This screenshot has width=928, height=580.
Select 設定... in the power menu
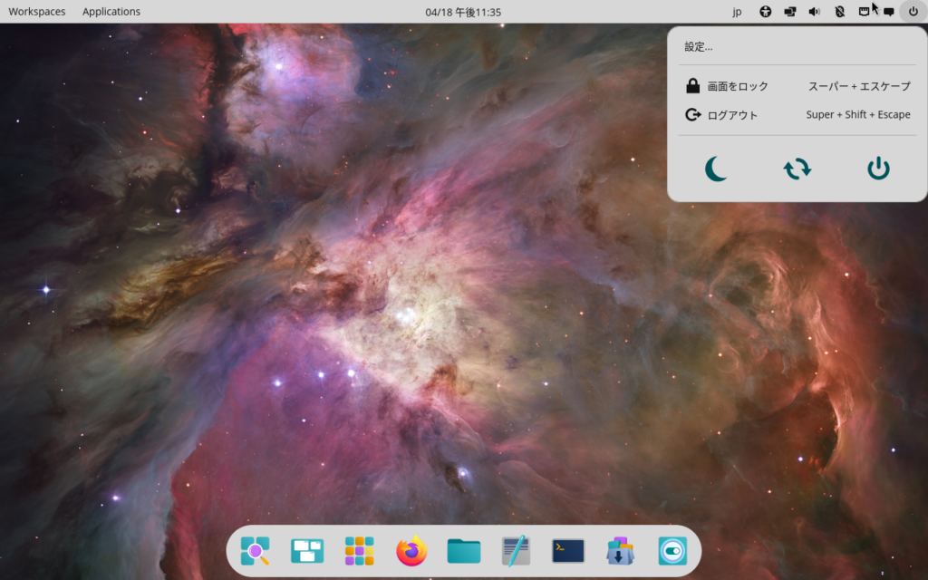click(699, 47)
